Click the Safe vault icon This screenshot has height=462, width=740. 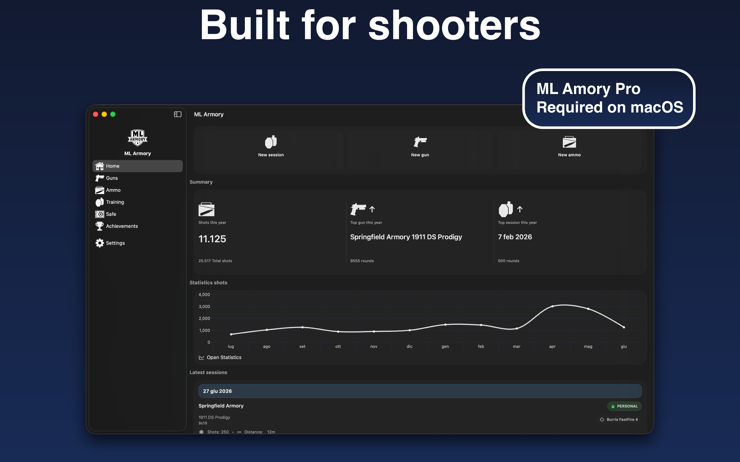(99, 214)
